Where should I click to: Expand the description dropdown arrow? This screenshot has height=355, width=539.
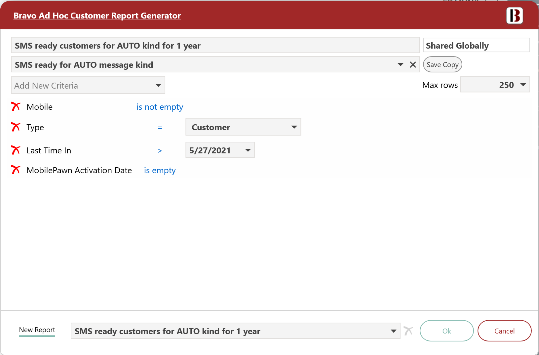coord(400,65)
